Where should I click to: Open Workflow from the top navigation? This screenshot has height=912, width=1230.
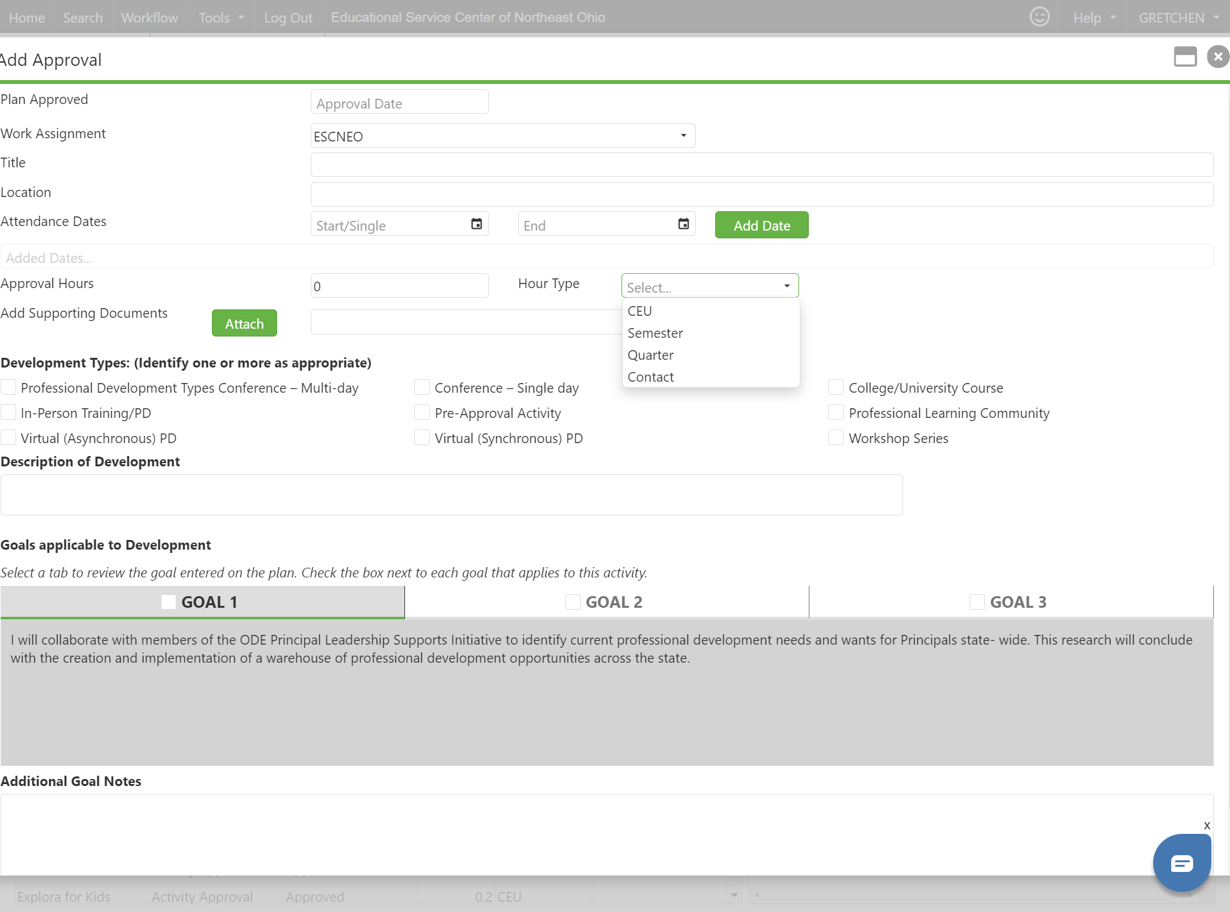[149, 17]
